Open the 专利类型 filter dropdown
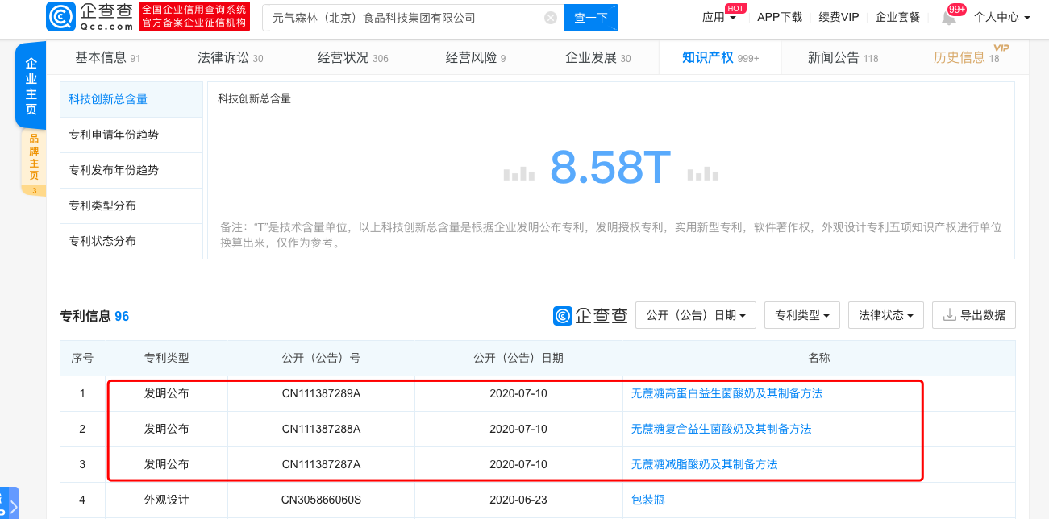The image size is (1049, 519). click(x=802, y=315)
